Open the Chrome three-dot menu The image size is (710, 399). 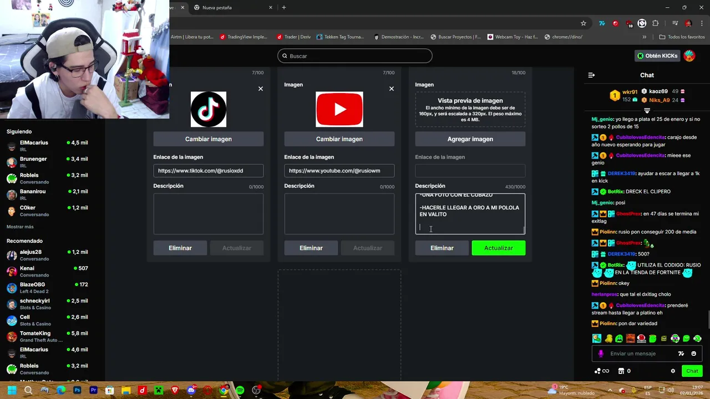pos(702,23)
